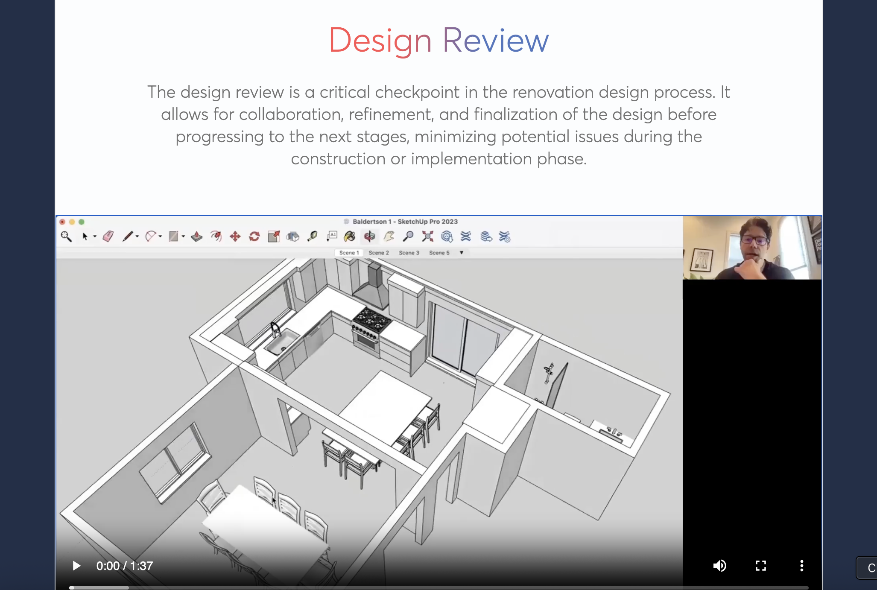Choose the Push/Pull tool
The width and height of the screenshot is (877, 590).
196,237
